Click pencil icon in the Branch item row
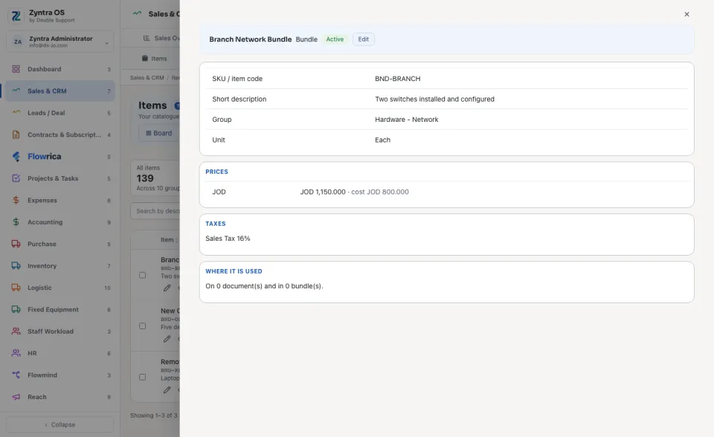Screen dimensions: 714x437 (x=167, y=288)
